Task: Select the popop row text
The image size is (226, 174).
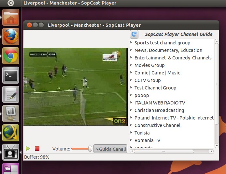Action: [x=142, y=96]
